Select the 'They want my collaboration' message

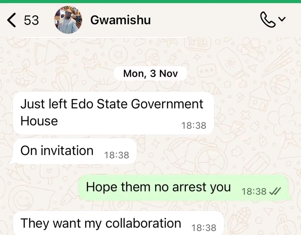[x=118, y=223]
